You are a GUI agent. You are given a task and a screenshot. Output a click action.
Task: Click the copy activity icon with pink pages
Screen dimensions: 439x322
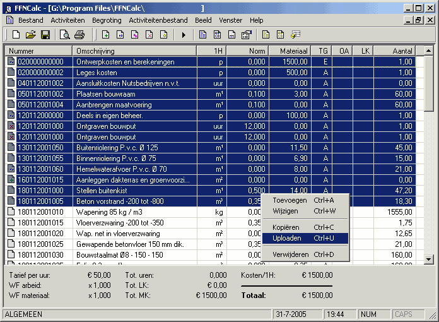[135, 35]
